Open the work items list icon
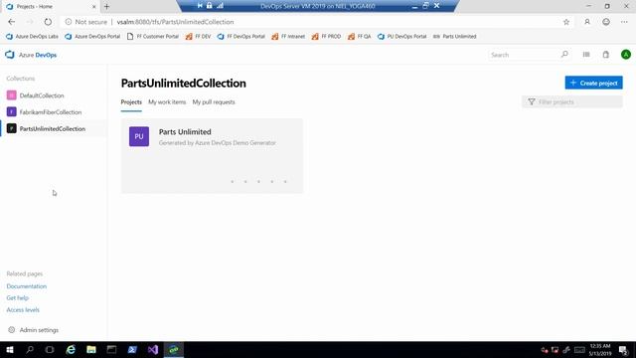636x358 pixels. click(x=586, y=55)
